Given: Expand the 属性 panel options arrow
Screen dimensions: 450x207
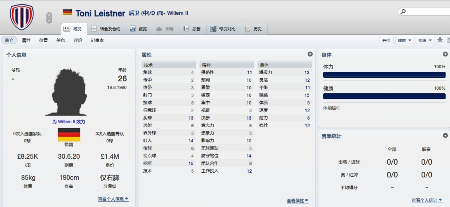Looking at the screenshot, I should click(x=310, y=54).
